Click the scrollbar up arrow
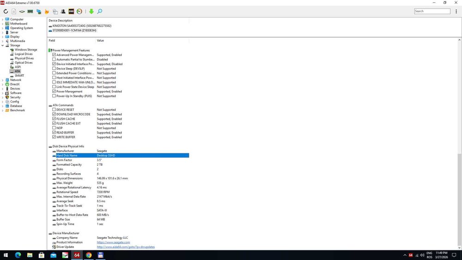This screenshot has height=260, width=462. (x=459, y=40)
